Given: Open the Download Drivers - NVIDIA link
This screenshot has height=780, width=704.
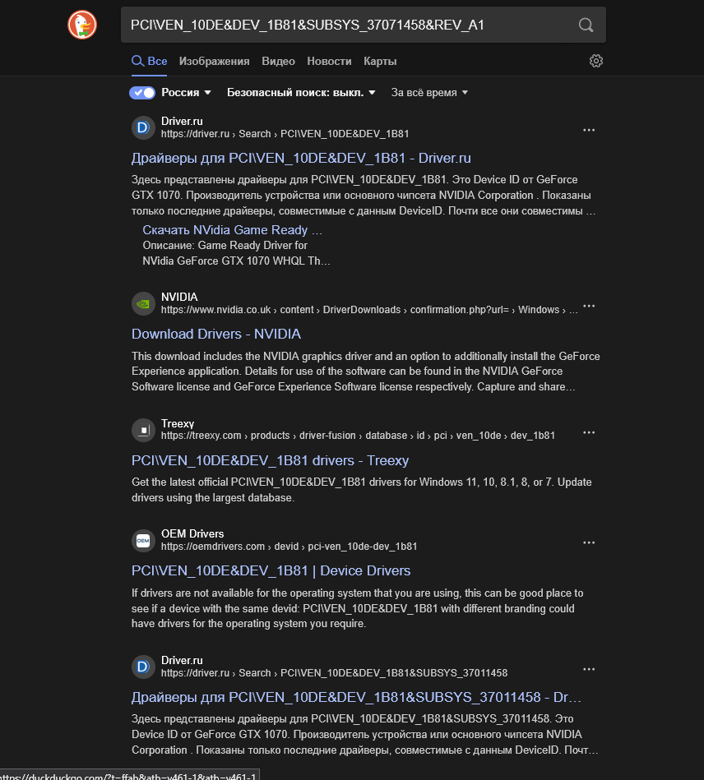Looking at the screenshot, I should (216, 334).
